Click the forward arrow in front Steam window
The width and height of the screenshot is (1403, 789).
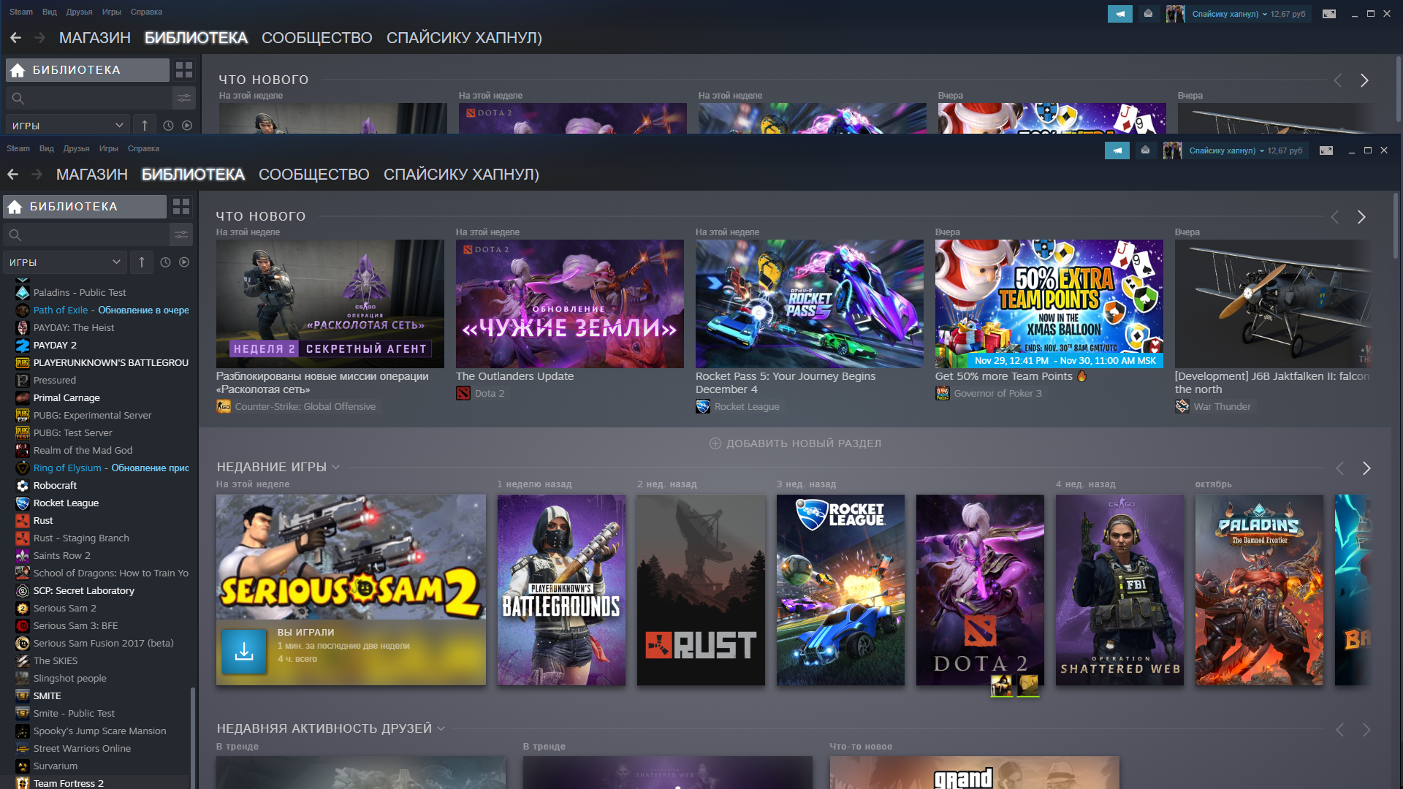tap(37, 175)
